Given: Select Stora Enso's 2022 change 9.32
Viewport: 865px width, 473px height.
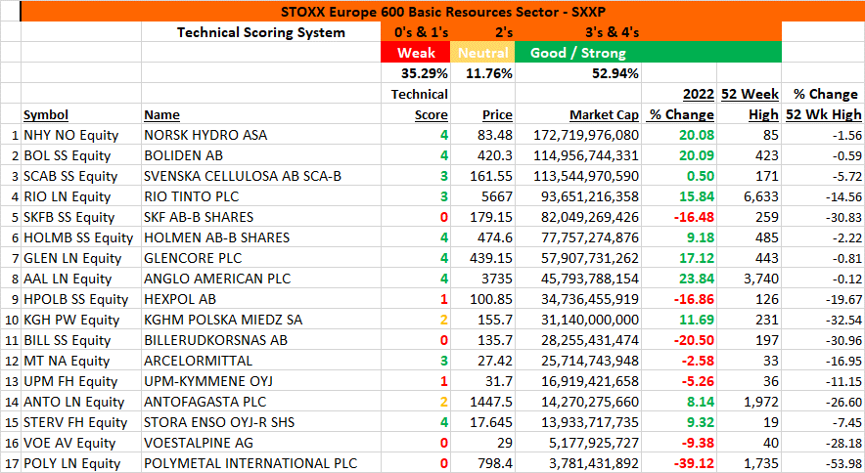Looking at the screenshot, I should point(679,422).
